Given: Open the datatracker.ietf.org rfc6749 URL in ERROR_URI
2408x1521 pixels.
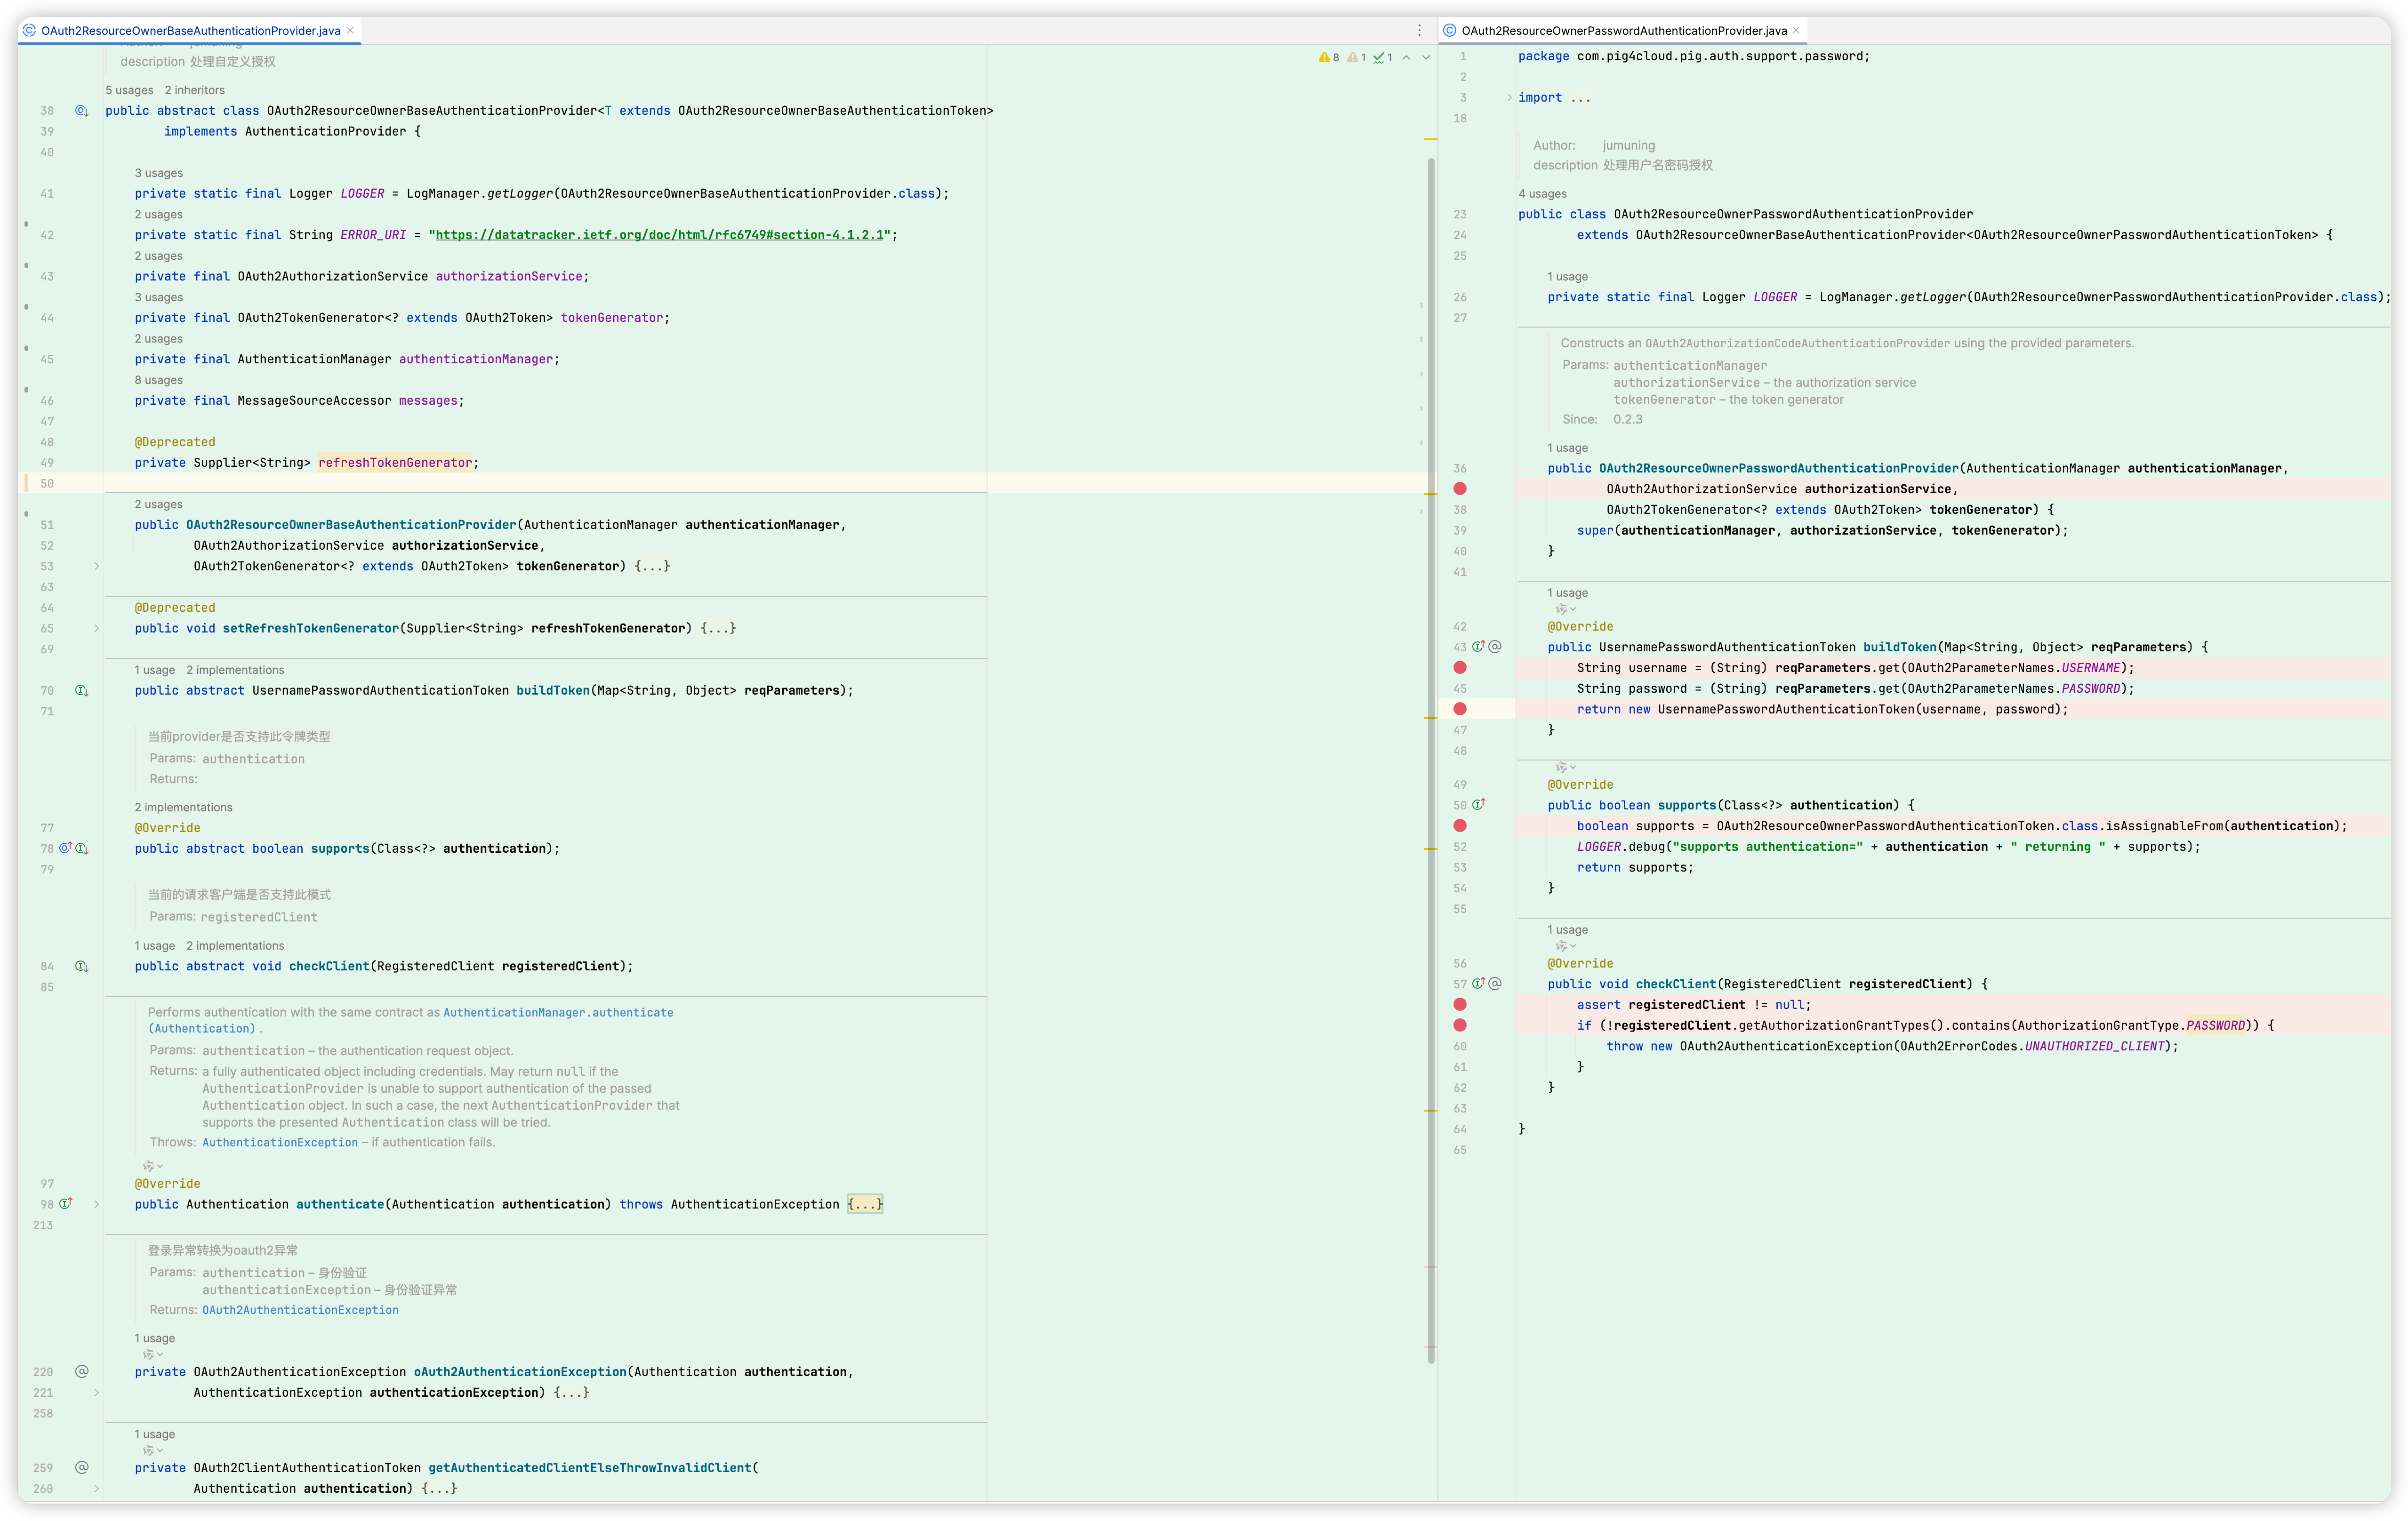Looking at the screenshot, I should click(660, 235).
